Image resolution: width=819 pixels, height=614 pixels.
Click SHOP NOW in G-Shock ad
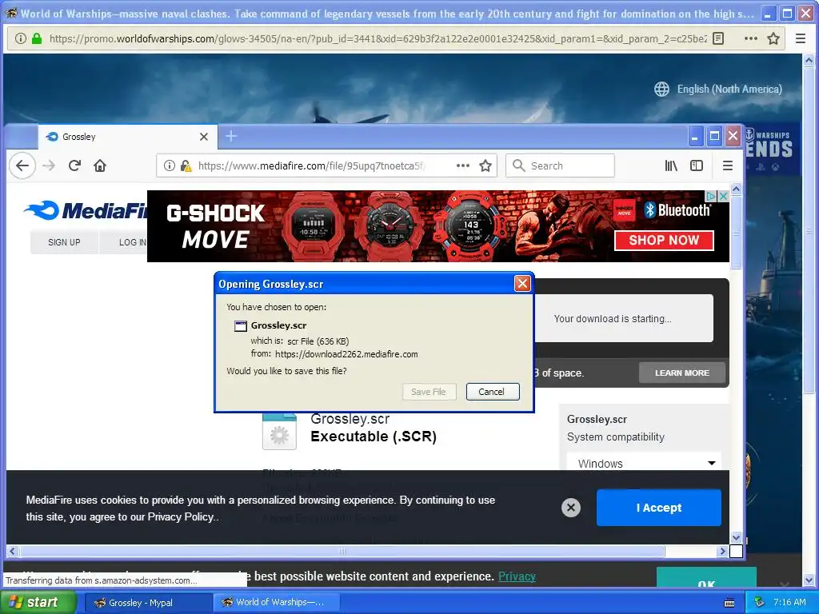pyautogui.click(x=664, y=240)
